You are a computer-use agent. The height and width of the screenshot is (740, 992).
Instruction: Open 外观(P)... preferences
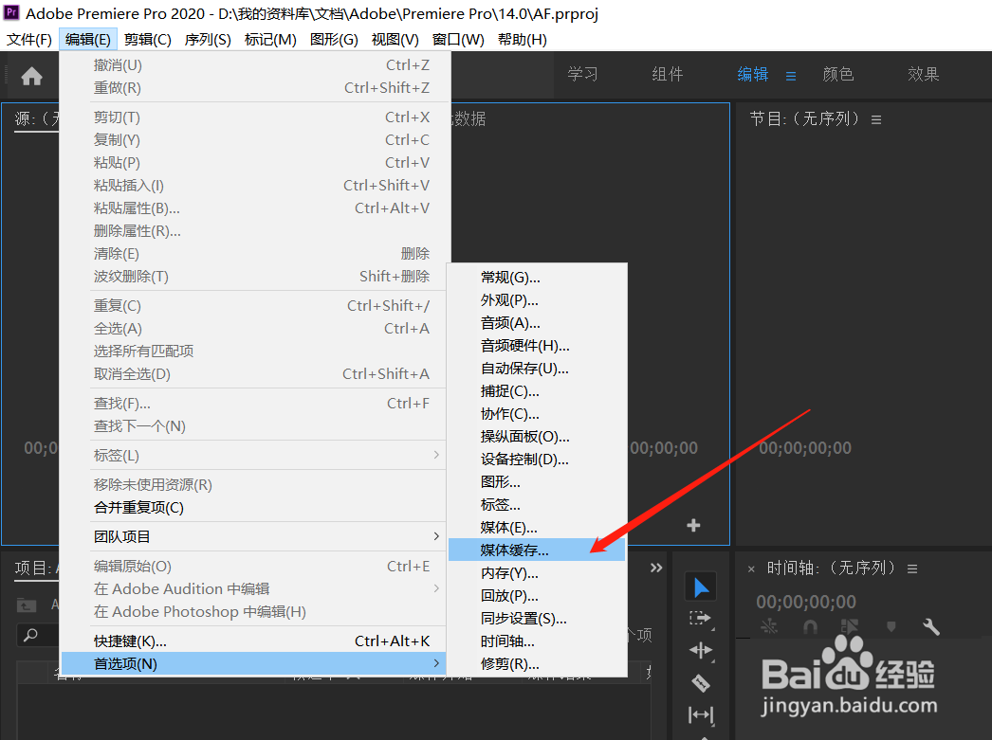click(x=537, y=299)
